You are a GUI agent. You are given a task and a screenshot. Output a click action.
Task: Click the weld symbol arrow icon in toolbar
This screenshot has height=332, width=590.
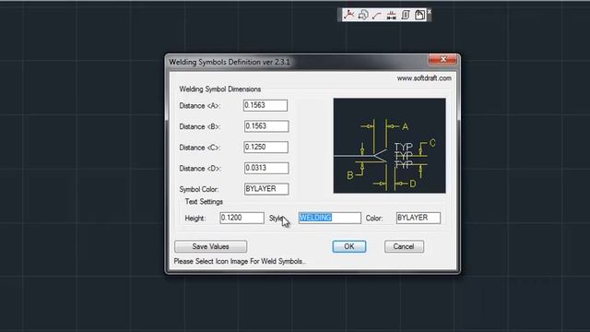[348, 15]
